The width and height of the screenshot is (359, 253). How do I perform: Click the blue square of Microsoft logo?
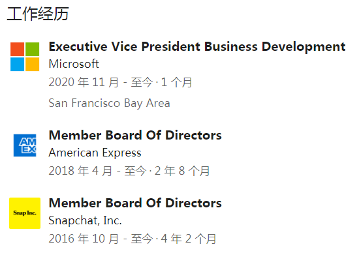(17, 65)
